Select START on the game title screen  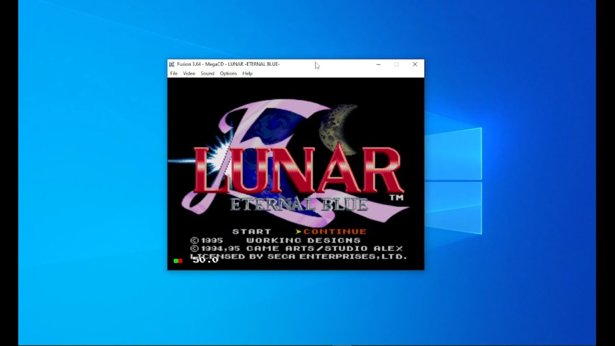click(252, 232)
